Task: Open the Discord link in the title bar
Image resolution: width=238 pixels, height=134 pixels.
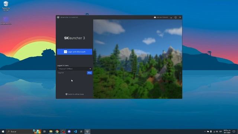Action: tap(161, 17)
